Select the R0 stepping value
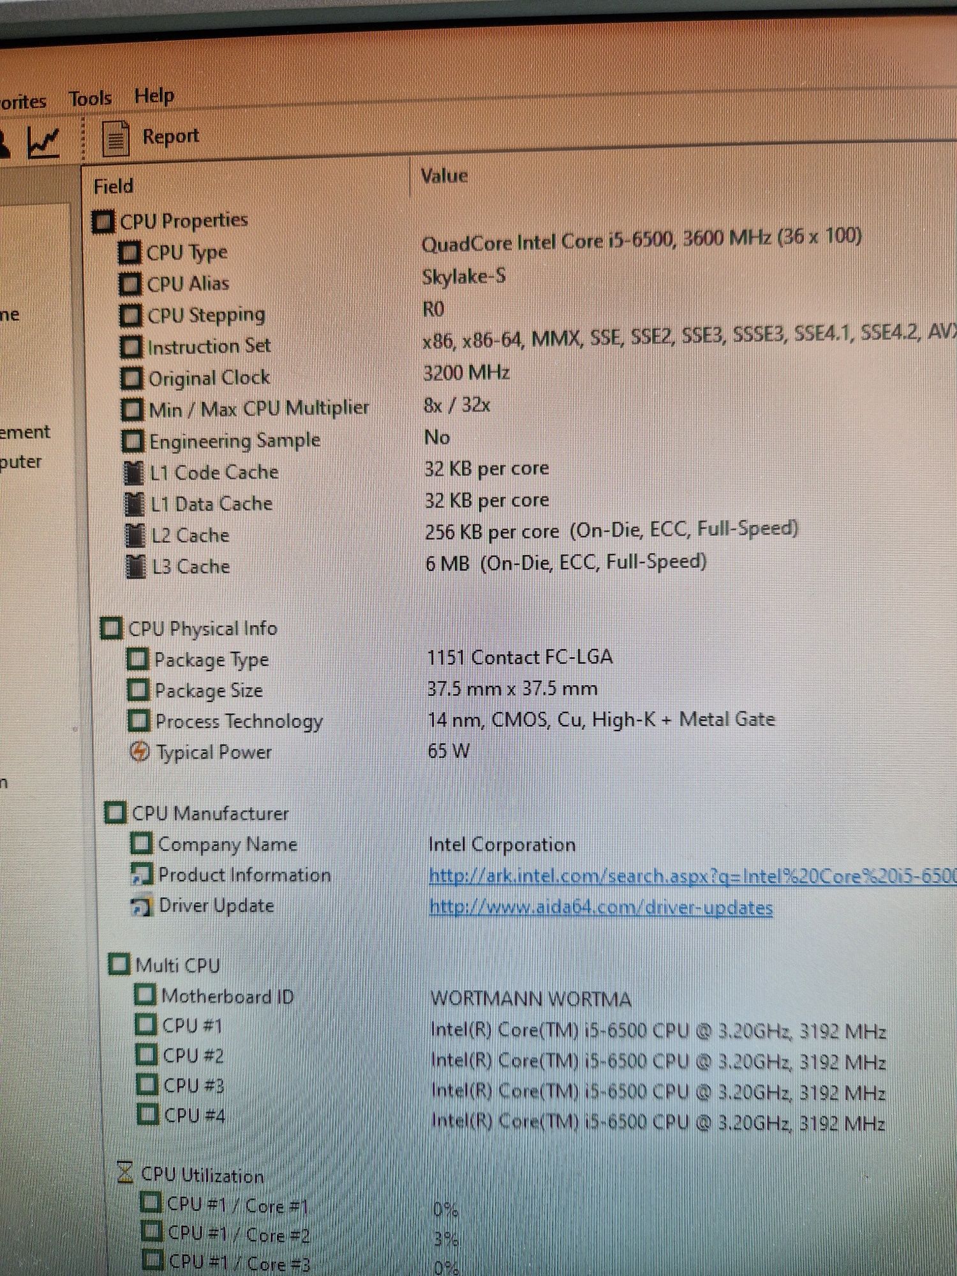This screenshot has width=957, height=1276. 433,309
